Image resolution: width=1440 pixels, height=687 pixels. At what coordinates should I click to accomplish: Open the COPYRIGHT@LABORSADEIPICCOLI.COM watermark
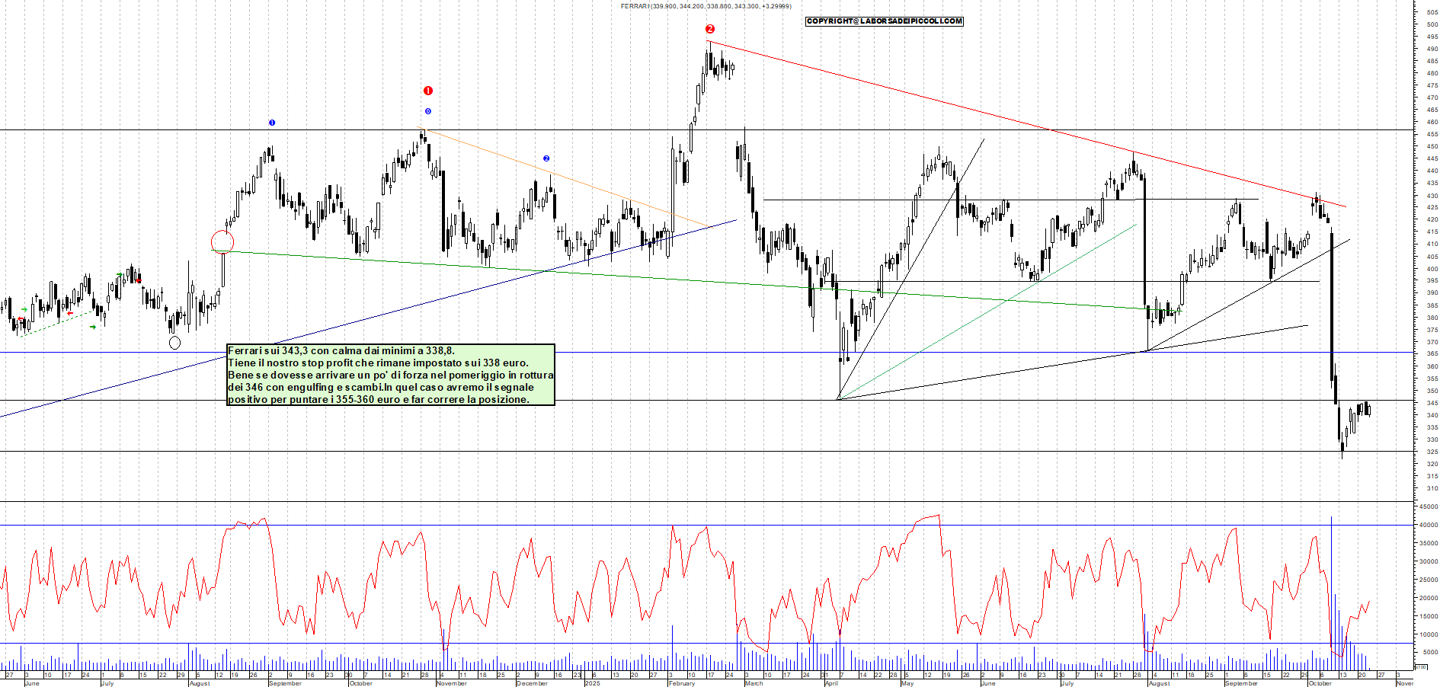[x=884, y=21]
